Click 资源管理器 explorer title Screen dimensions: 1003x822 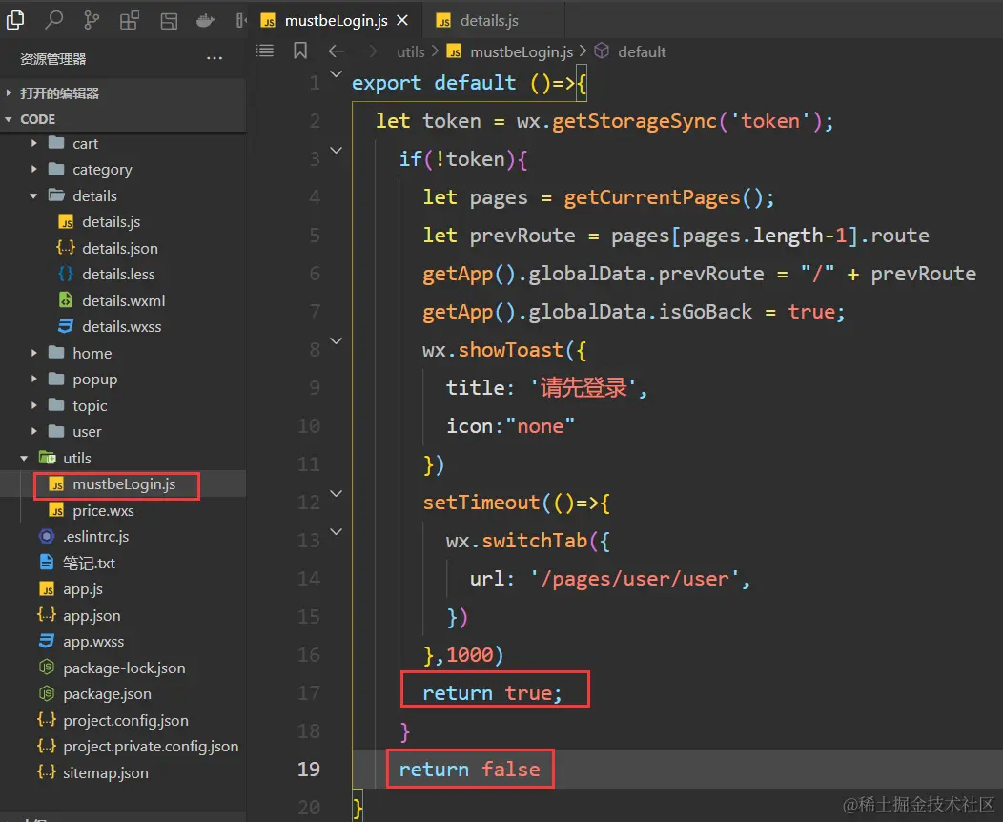coord(53,59)
